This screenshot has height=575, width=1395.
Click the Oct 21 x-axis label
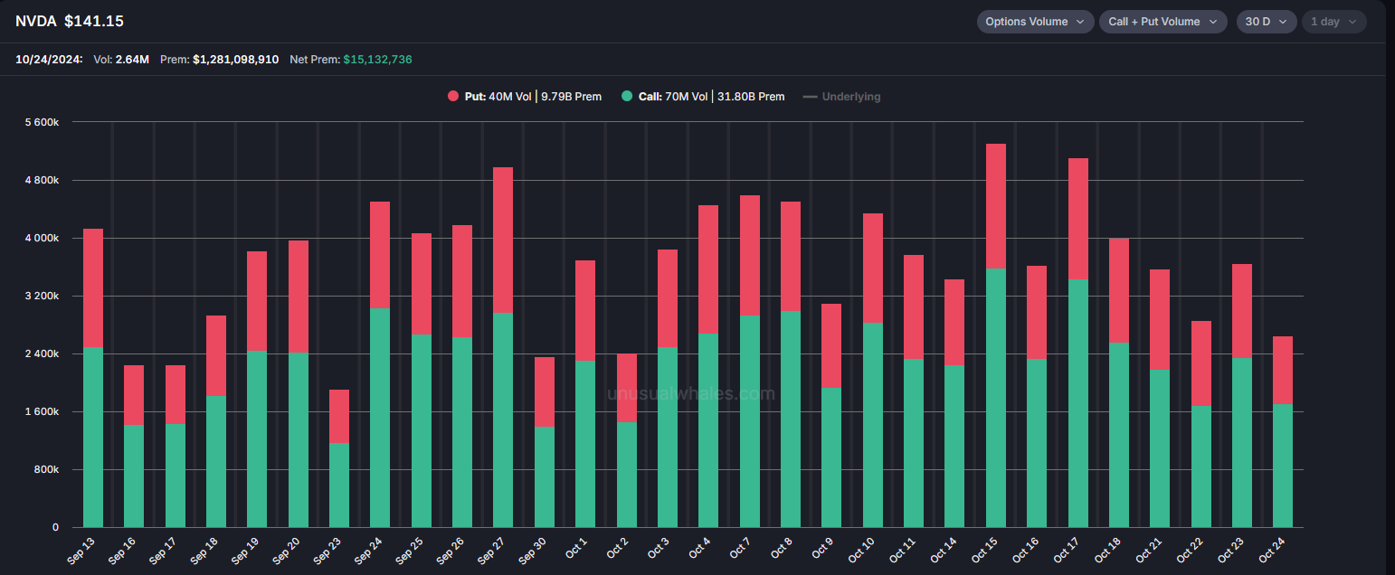pos(1149,550)
